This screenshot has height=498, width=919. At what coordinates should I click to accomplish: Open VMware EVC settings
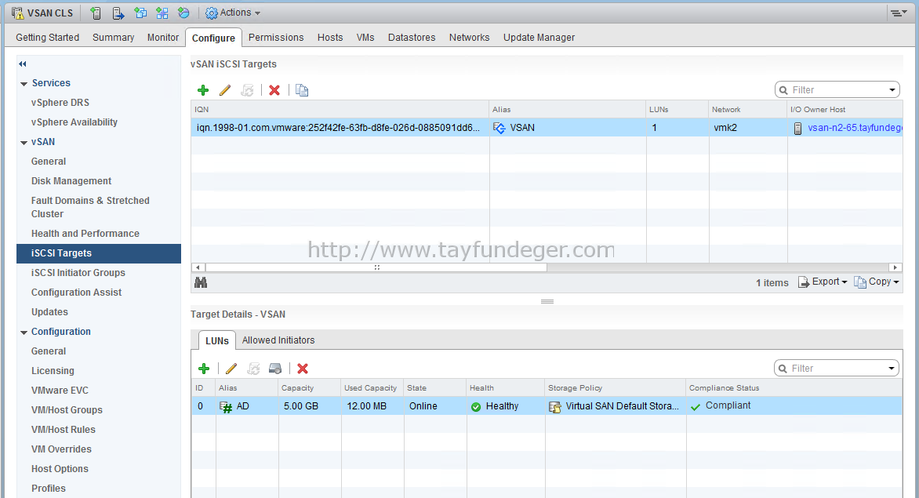point(60,391)
